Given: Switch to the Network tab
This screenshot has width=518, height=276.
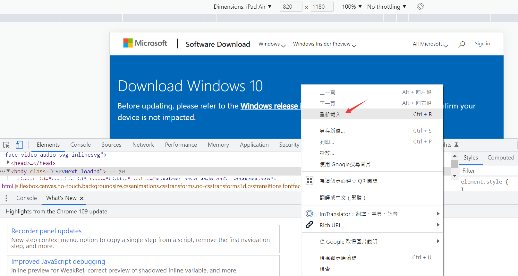Looking at the screenshot, I should click(x=143, y=145).
